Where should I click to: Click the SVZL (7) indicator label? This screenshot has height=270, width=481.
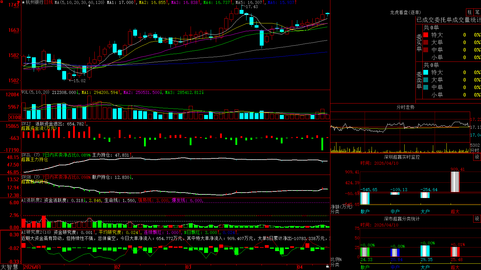(30, 155)
